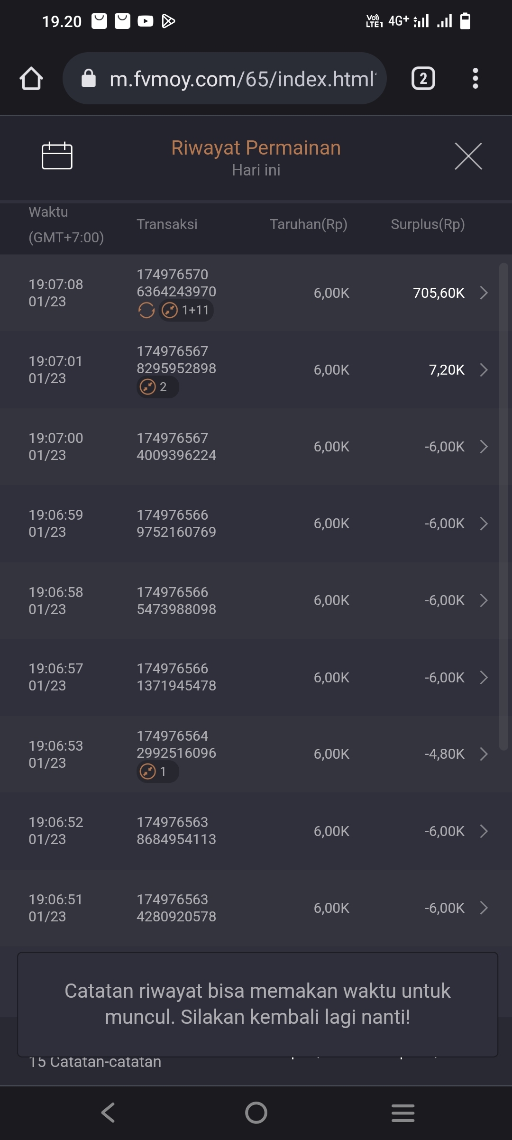Open transaction 174976563 8684954113 entry
Screen dimensions: 512x1140
click(x=176, y=831)
